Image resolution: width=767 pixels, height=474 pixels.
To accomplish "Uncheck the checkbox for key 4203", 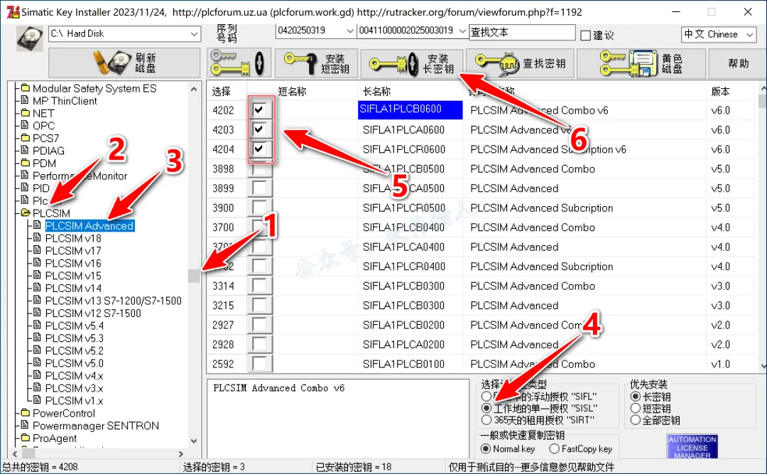I will point(259,129).
